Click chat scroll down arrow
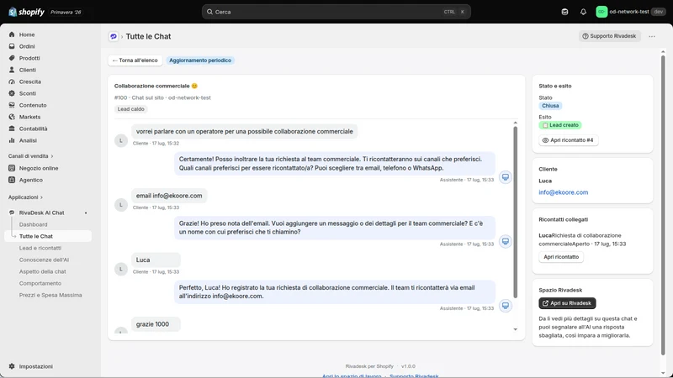The height and width of the screenshot is (378, 673). pos(516,329)
